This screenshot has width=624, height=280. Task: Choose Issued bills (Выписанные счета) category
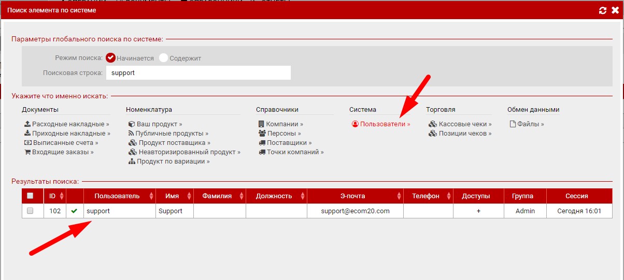(61, 143)
